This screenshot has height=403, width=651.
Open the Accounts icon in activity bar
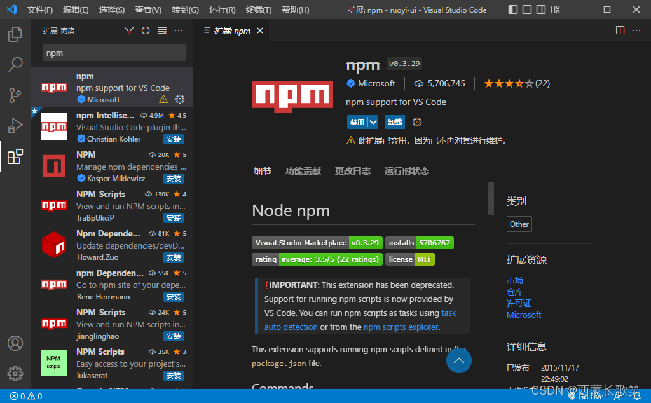[x=15, y=343]
